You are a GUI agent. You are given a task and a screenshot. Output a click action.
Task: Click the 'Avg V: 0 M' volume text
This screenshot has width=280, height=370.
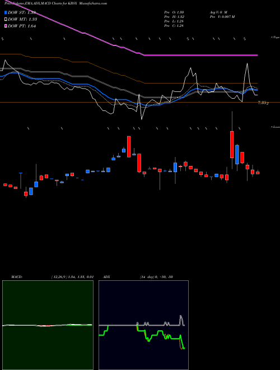(218, 12)
